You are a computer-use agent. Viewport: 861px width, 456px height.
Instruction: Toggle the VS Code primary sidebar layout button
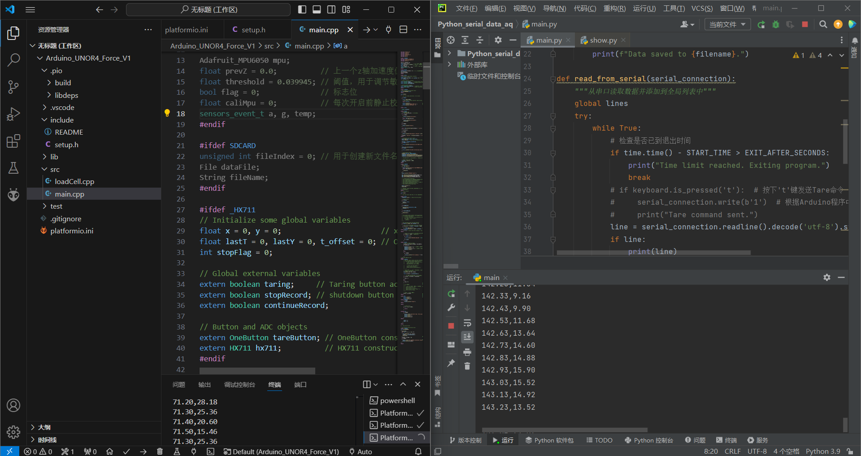[302, 9]
